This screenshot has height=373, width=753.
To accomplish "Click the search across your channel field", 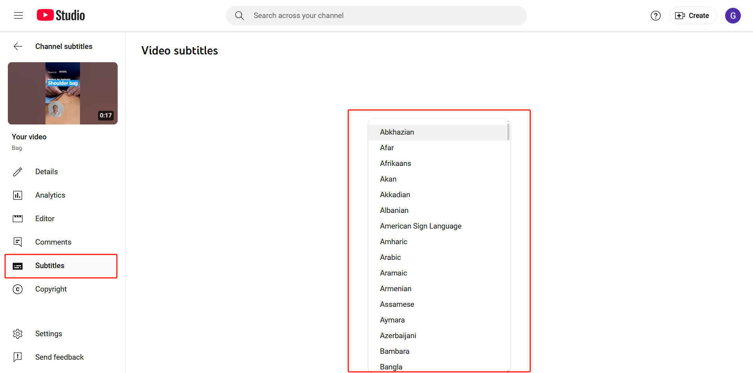I will click(x=376, y=16).
